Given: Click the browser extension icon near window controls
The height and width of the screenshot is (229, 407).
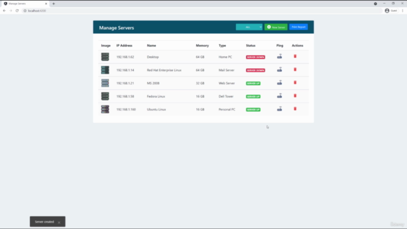Looking at the screenshot, I should (x=375, y=4).
